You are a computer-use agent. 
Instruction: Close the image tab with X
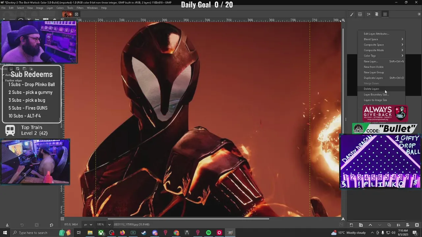pos(76,14)
